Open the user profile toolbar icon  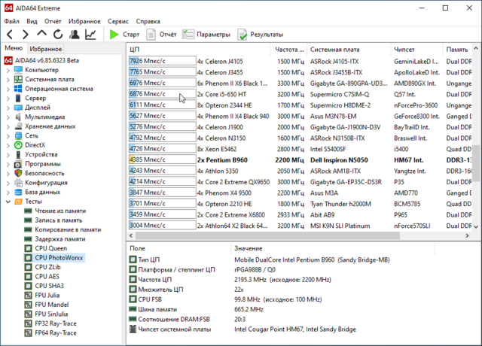pos(74,35)
